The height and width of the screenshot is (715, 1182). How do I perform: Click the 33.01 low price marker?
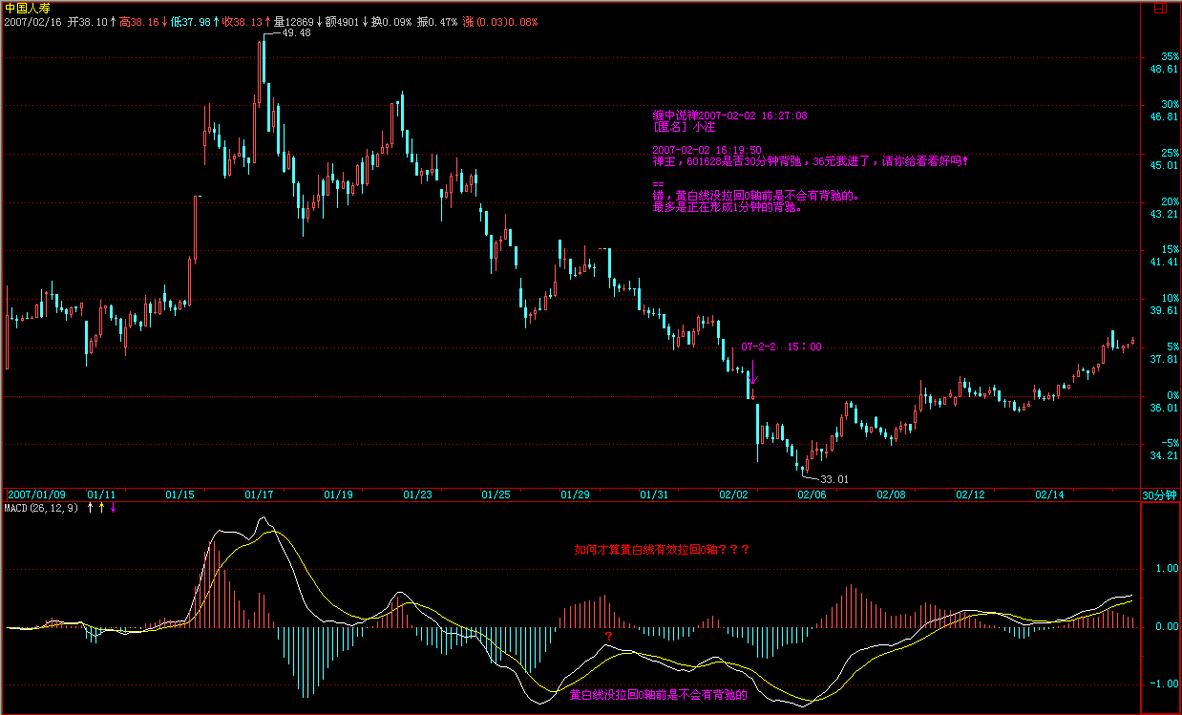tap(834, 478)
